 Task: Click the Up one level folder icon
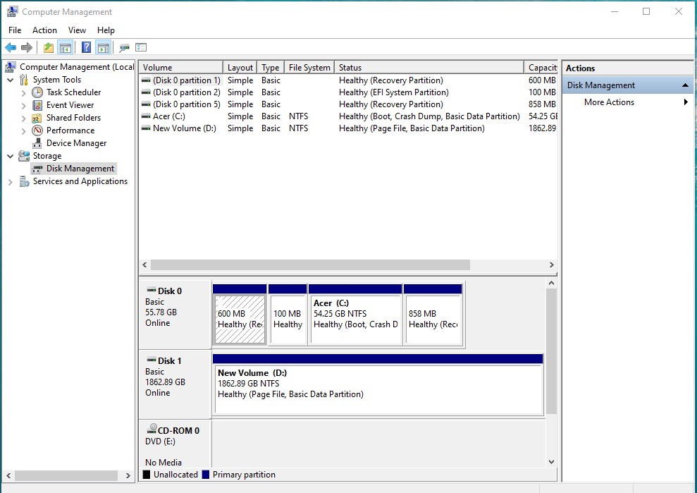(x=49, y=47)
